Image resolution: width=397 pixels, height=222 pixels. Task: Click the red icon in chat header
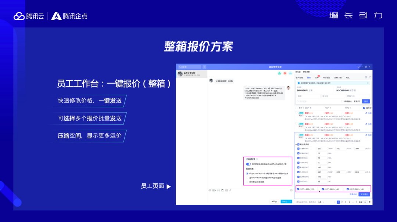(x=285, y=73)
